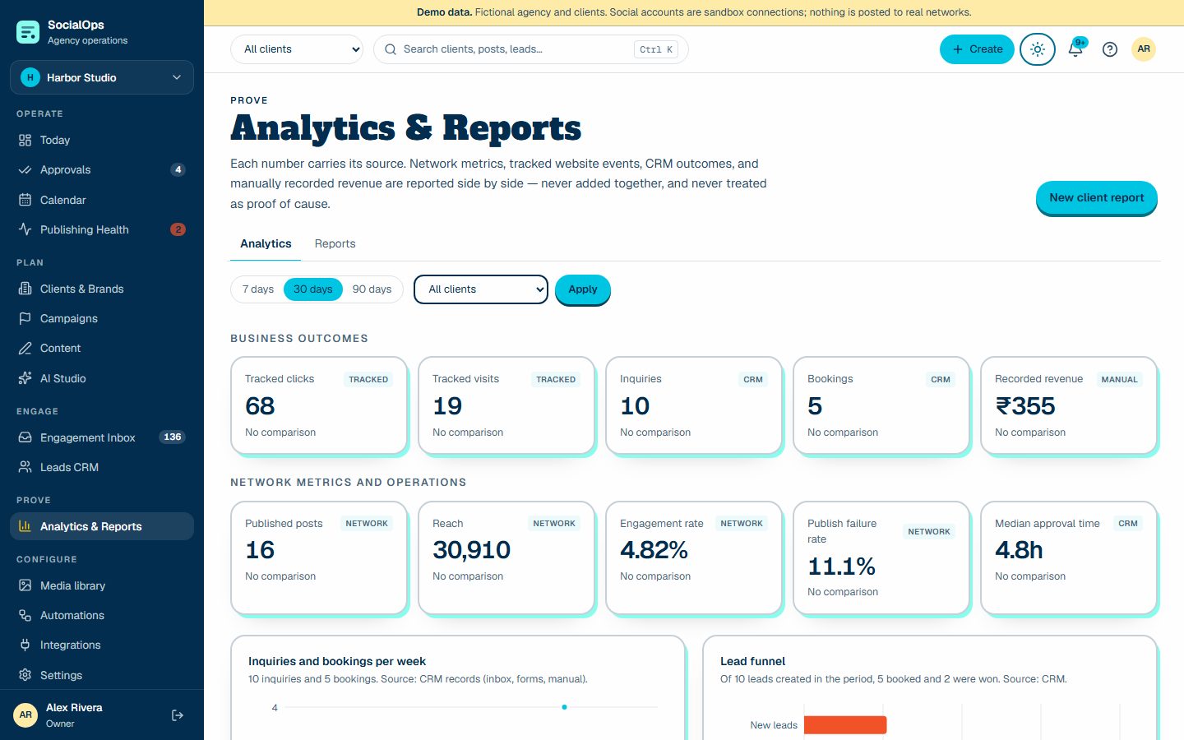
Task: Open the AR profile avatar in top bar
Action: 1144,49
